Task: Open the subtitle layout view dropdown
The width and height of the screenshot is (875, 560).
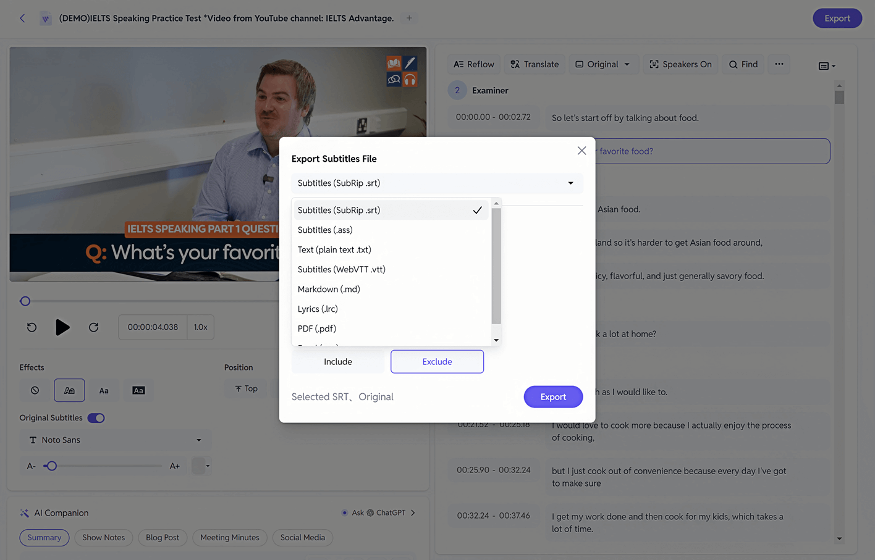Action: (x=827, y=66)
